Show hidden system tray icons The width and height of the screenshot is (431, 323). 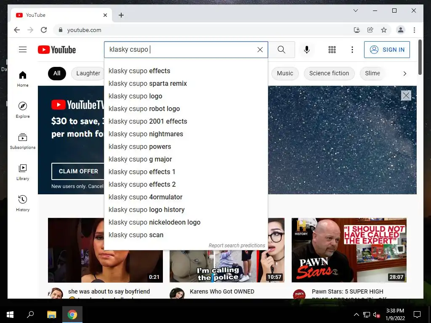[x=356, y=315]
